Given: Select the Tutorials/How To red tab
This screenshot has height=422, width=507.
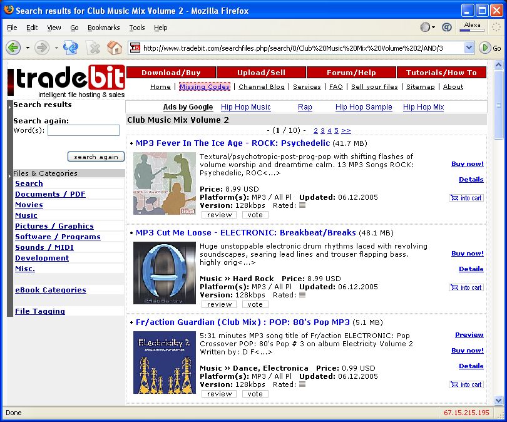Looking at the screenshot, I should click(x=442, y=73).
